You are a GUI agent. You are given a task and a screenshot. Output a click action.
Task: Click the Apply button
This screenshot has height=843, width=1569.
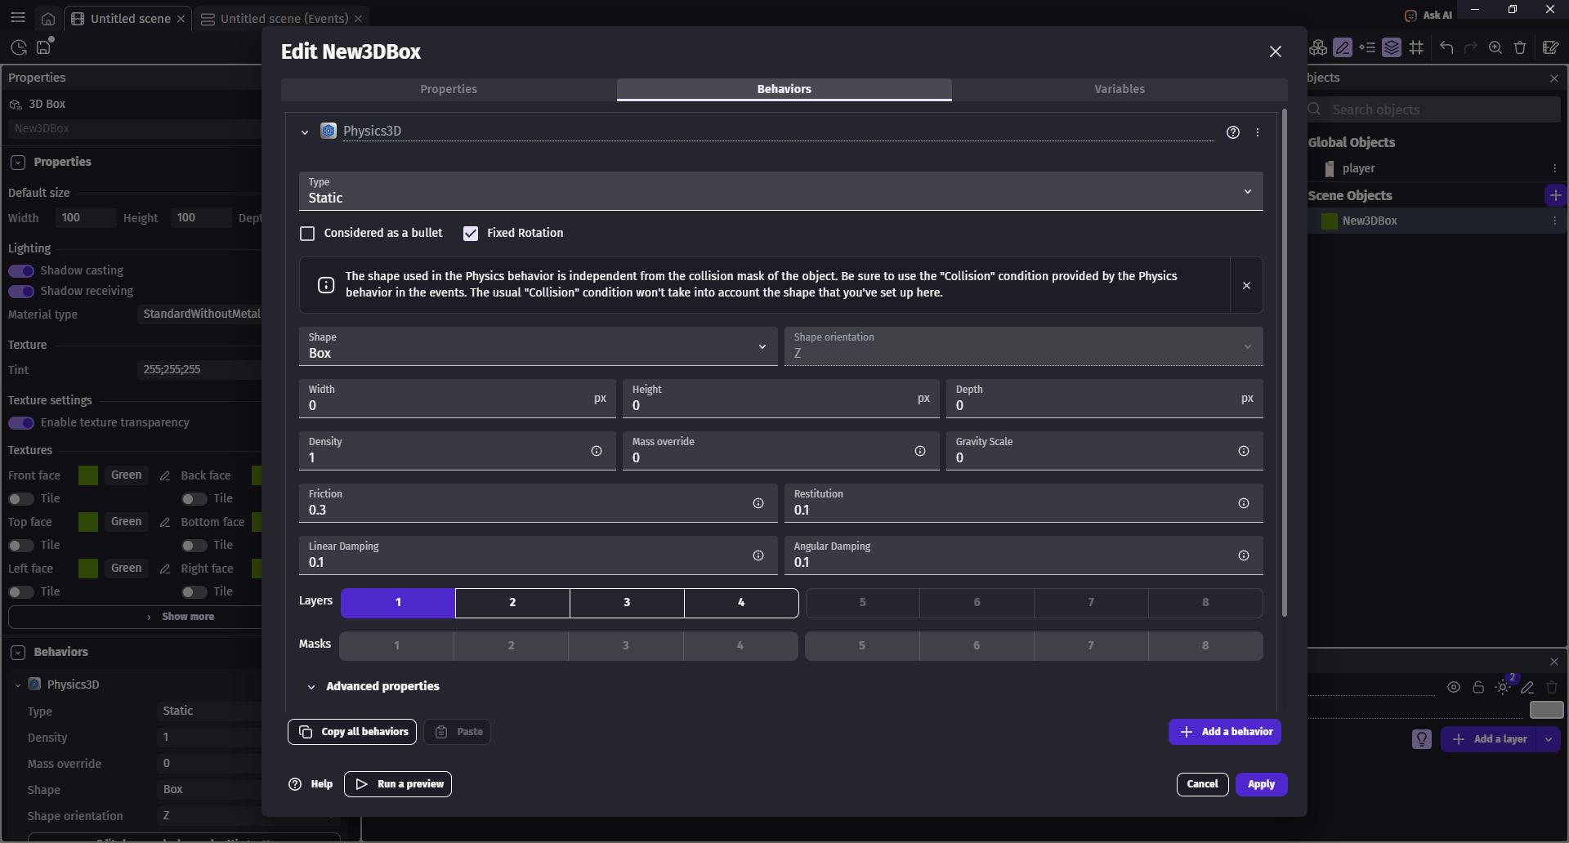[1261, 784]
